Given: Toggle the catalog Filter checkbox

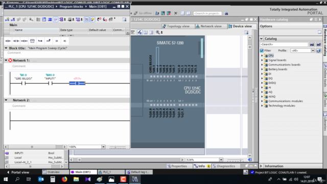Looking at the screenshot, I should click(262, 51).
